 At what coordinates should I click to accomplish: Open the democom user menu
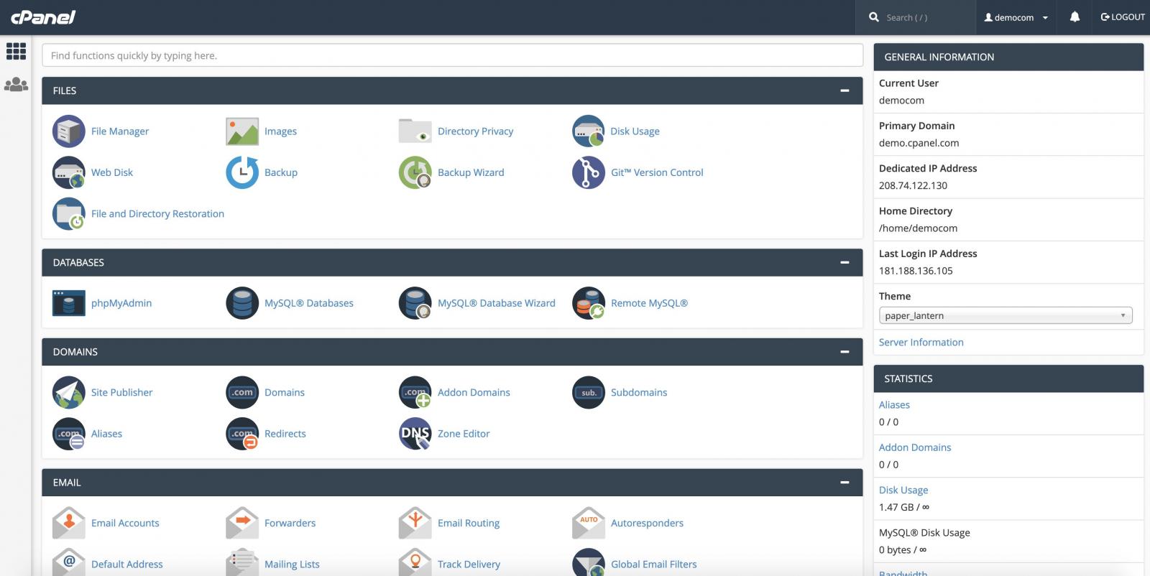[x=1016, y=17]
